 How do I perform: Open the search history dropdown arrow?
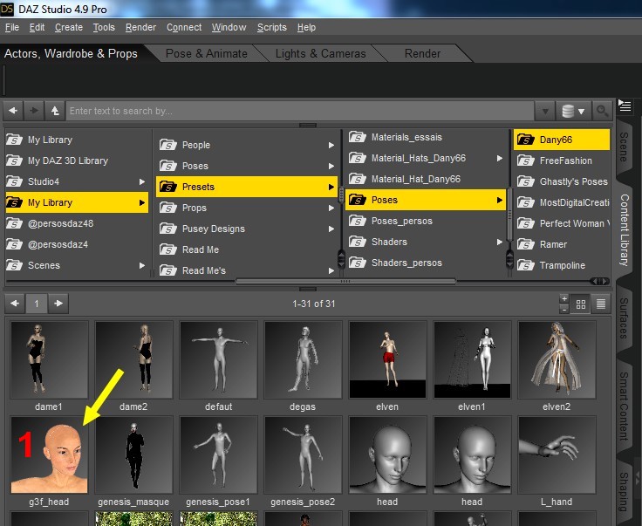[545, 111]
